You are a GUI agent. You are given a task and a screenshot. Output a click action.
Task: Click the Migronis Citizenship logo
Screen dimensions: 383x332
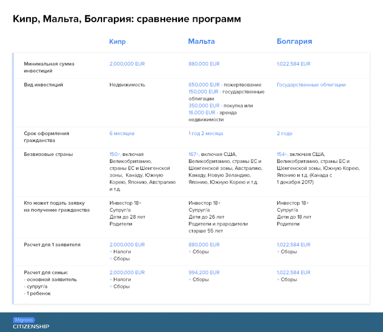point(31,323)
